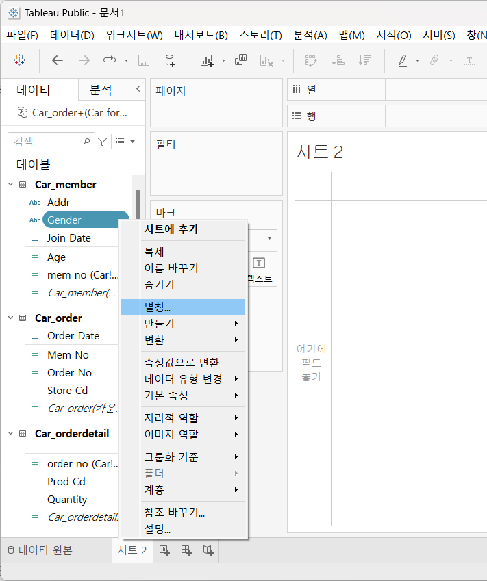The image size is (487, 581).
Task: Open the 분석(A) menu
Action: click(x=310, y=35)
